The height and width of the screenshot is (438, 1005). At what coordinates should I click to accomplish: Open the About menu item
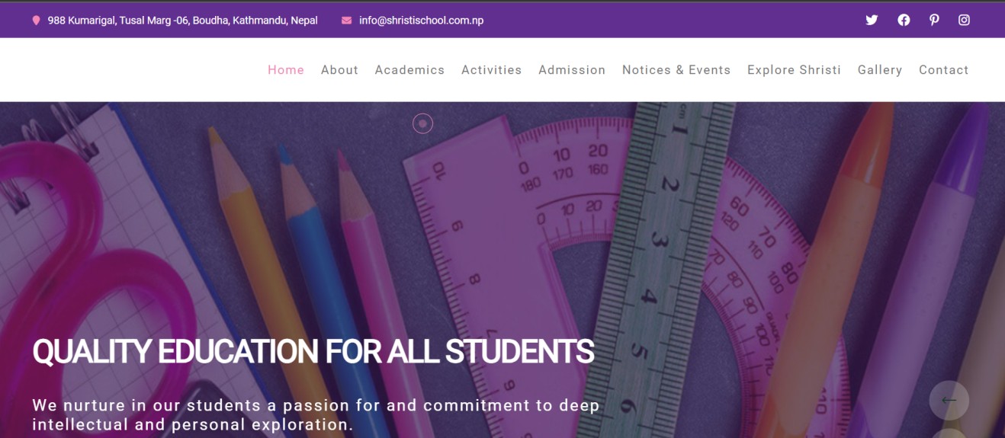[x=339, y=70]
